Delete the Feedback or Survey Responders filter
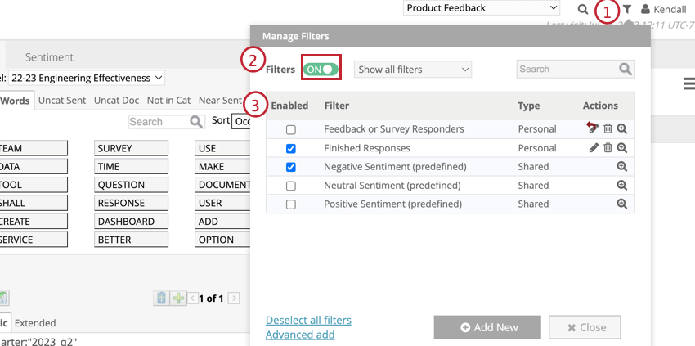 point(608,128)
